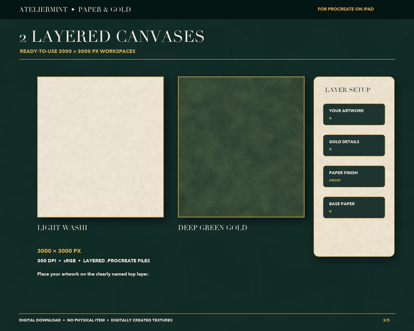
Task: Click the "LAYER SETUP" panel heading
Action: click(347, 90)
